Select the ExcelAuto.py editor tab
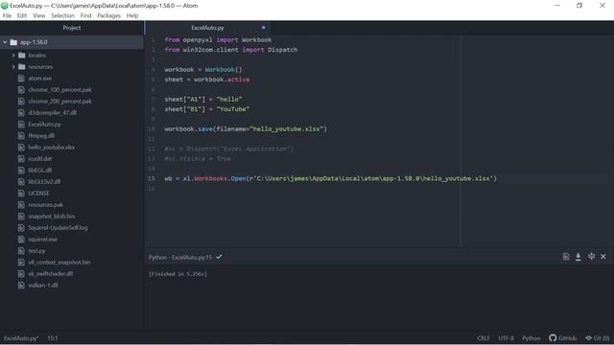Screen dimensions: 614x345 tap(207, 28)
